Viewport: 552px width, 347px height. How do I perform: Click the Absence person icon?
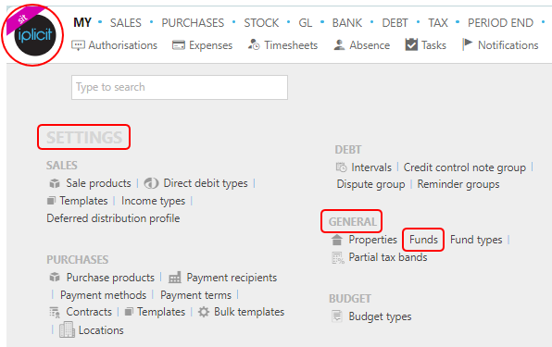pyautogui.click(x=339, y=45)
